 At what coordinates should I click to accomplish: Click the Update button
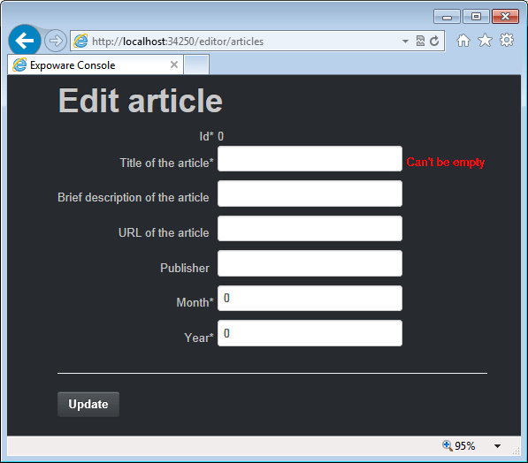click(x=88, y=404)
